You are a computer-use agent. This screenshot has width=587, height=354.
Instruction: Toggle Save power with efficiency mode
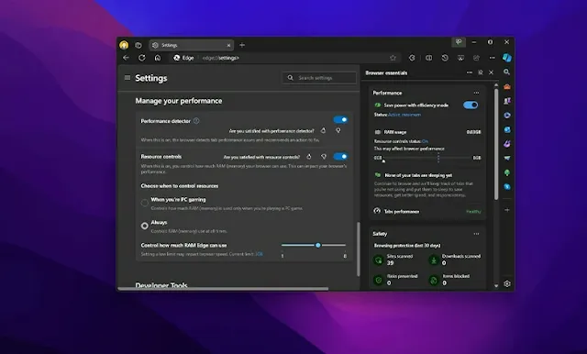[471, 105]
